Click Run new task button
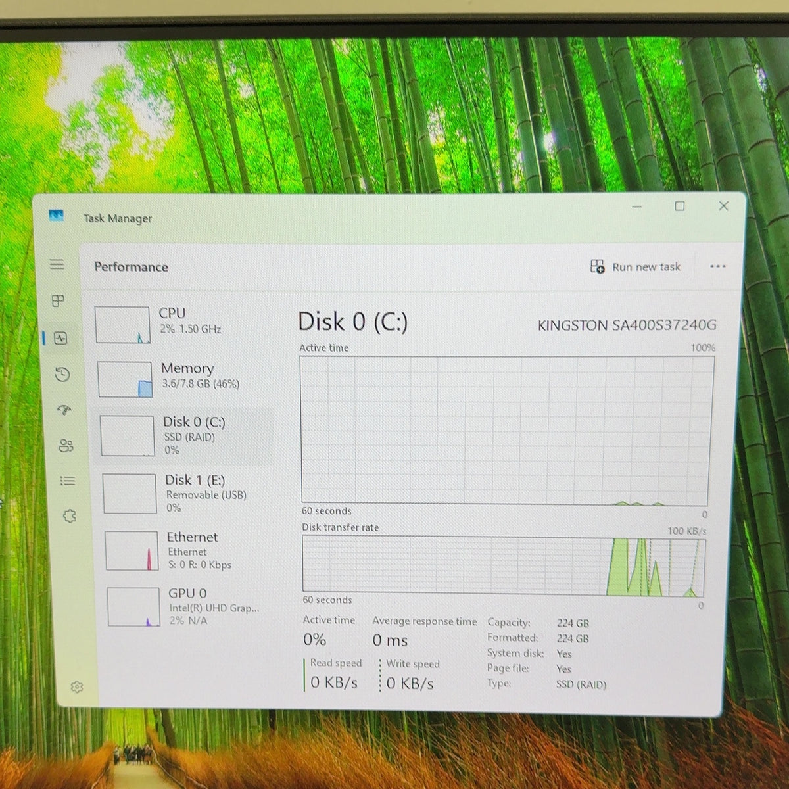This screenshot has width=789, height=789. click(x=635, y=266)
